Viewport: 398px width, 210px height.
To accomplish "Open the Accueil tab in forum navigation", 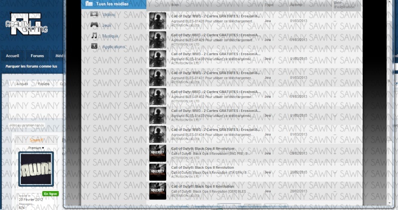I will pyautogui.click(x=12, y=56).
